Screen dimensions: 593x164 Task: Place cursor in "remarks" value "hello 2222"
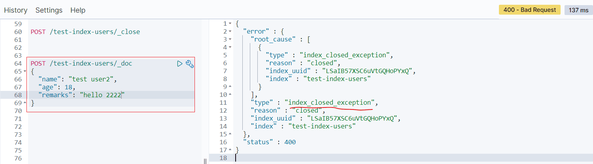pos(103,95)
